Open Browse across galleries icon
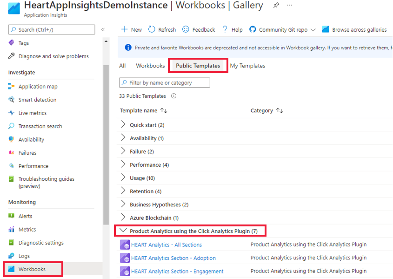 pos(325,29)
